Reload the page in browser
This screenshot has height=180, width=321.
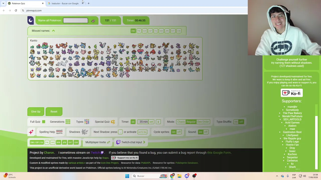tap(16, 10)
